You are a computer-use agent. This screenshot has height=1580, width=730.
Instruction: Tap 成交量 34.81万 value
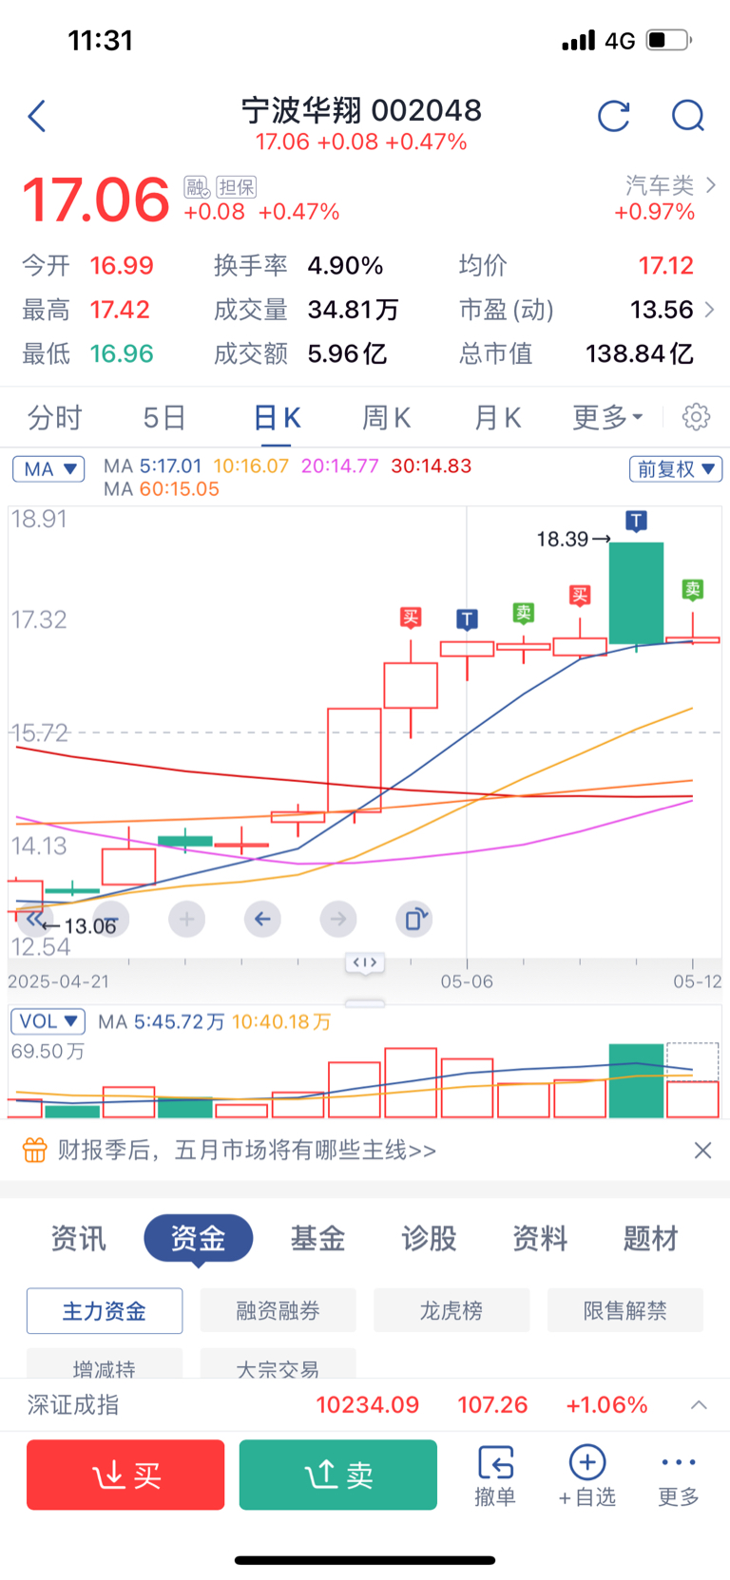(x=353, y=310)
